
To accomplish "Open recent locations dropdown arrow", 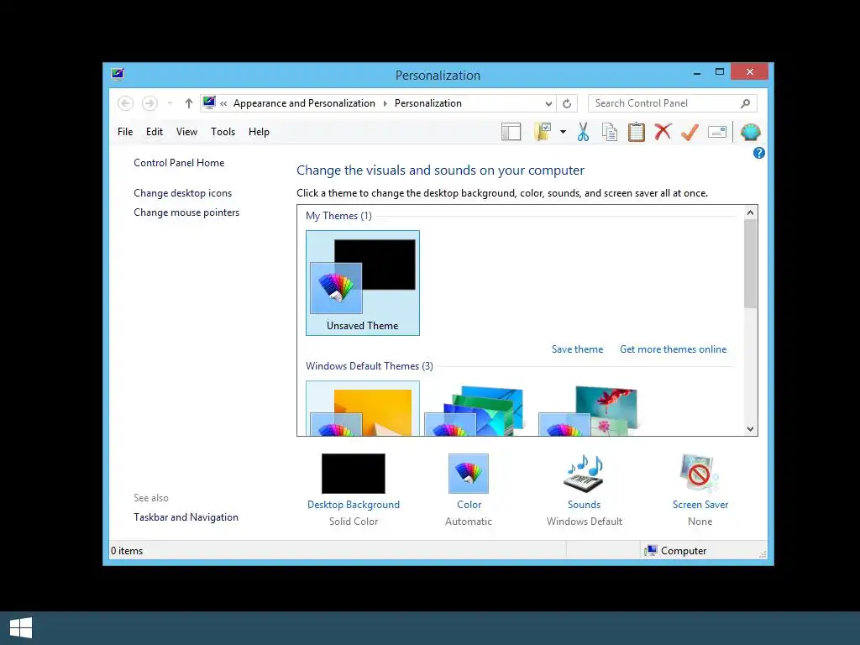I will click(x=170, y=103).
